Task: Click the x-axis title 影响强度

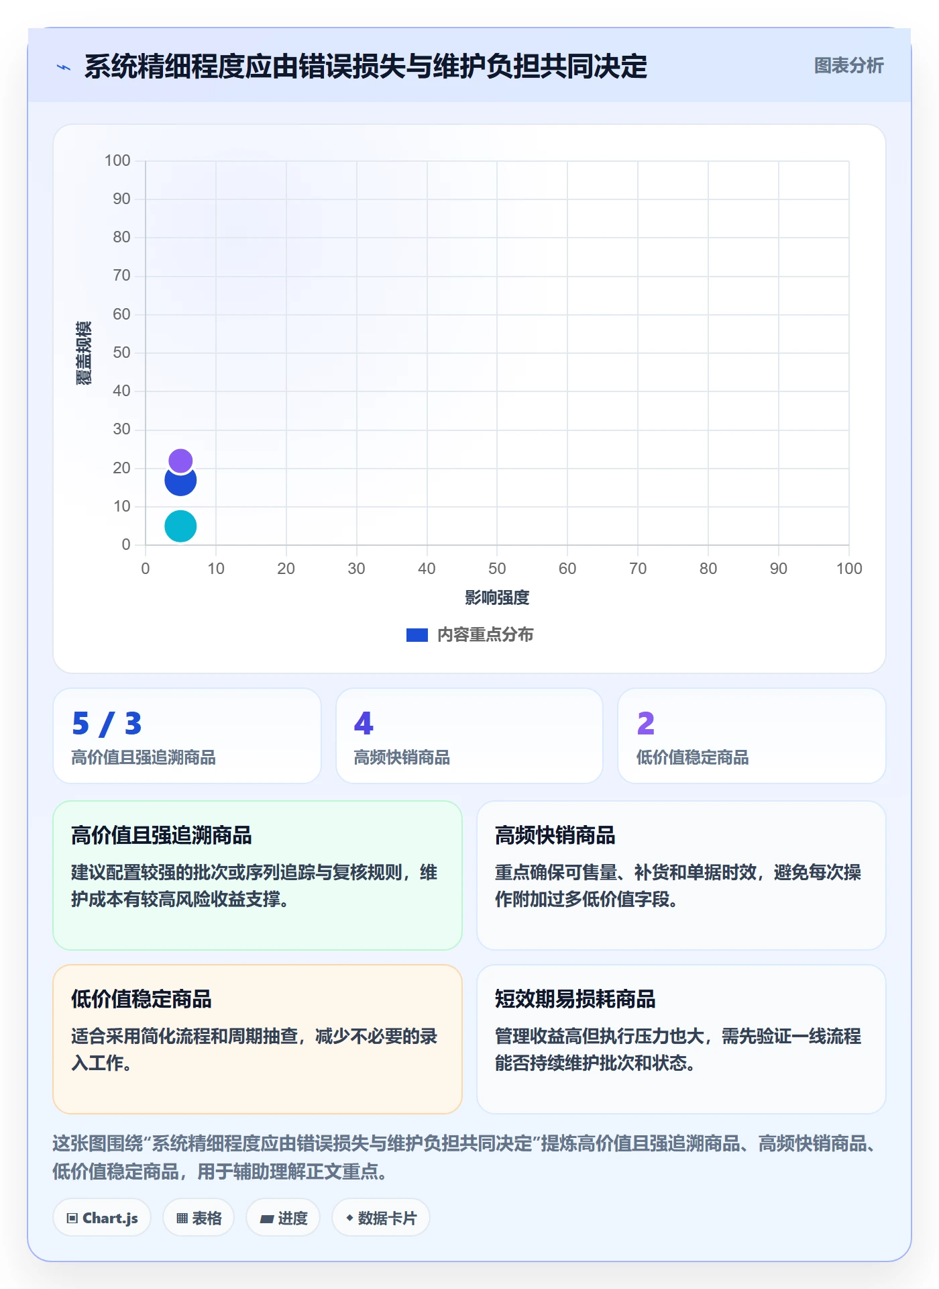Action: (x=497, y=598)
